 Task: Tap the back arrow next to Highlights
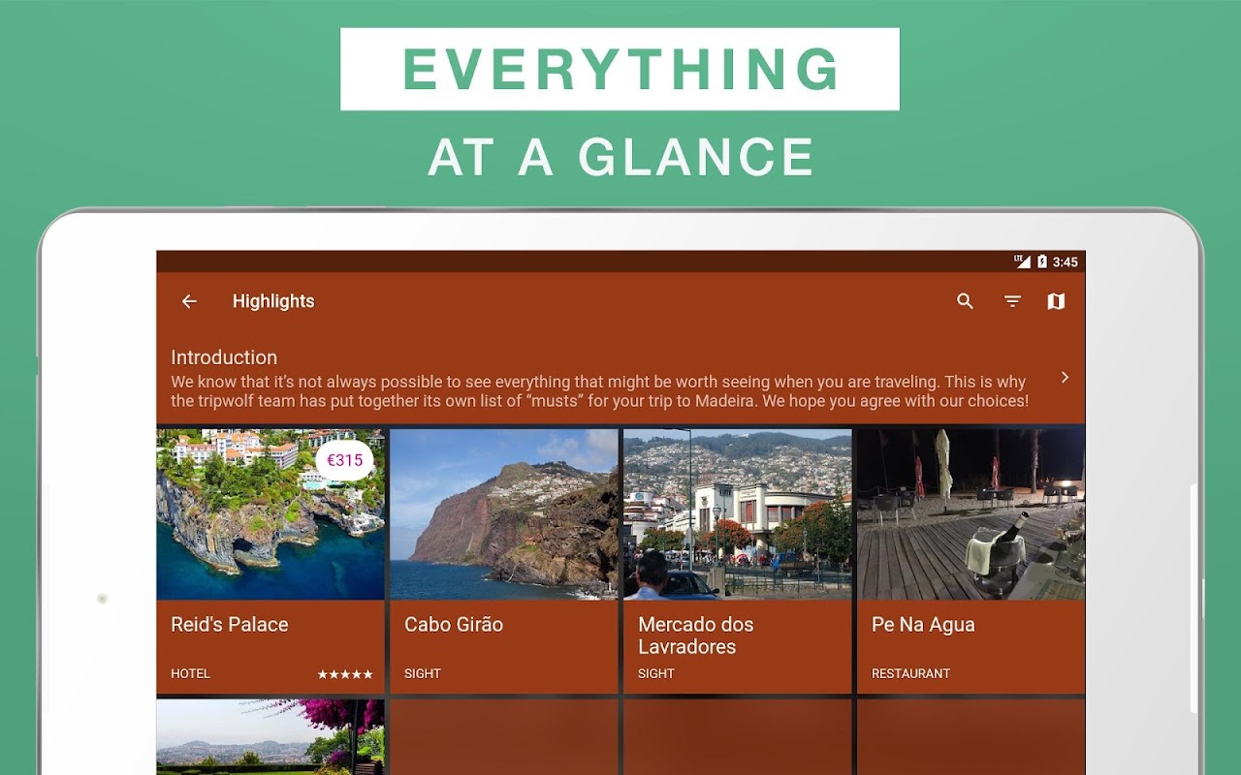pyautogui.click(x=189, y=301)
